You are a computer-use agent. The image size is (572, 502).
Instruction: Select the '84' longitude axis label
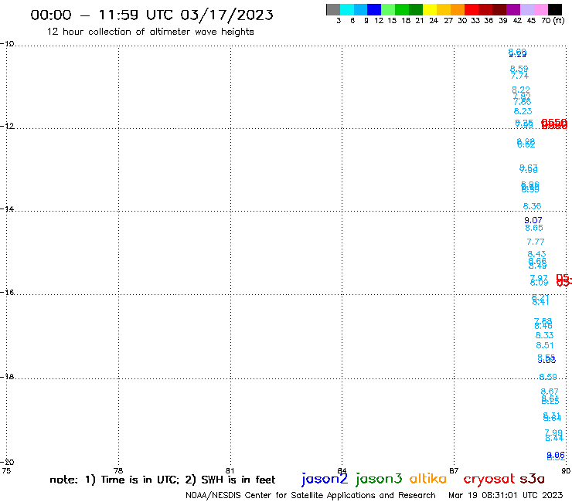click(x=342, y=470)
